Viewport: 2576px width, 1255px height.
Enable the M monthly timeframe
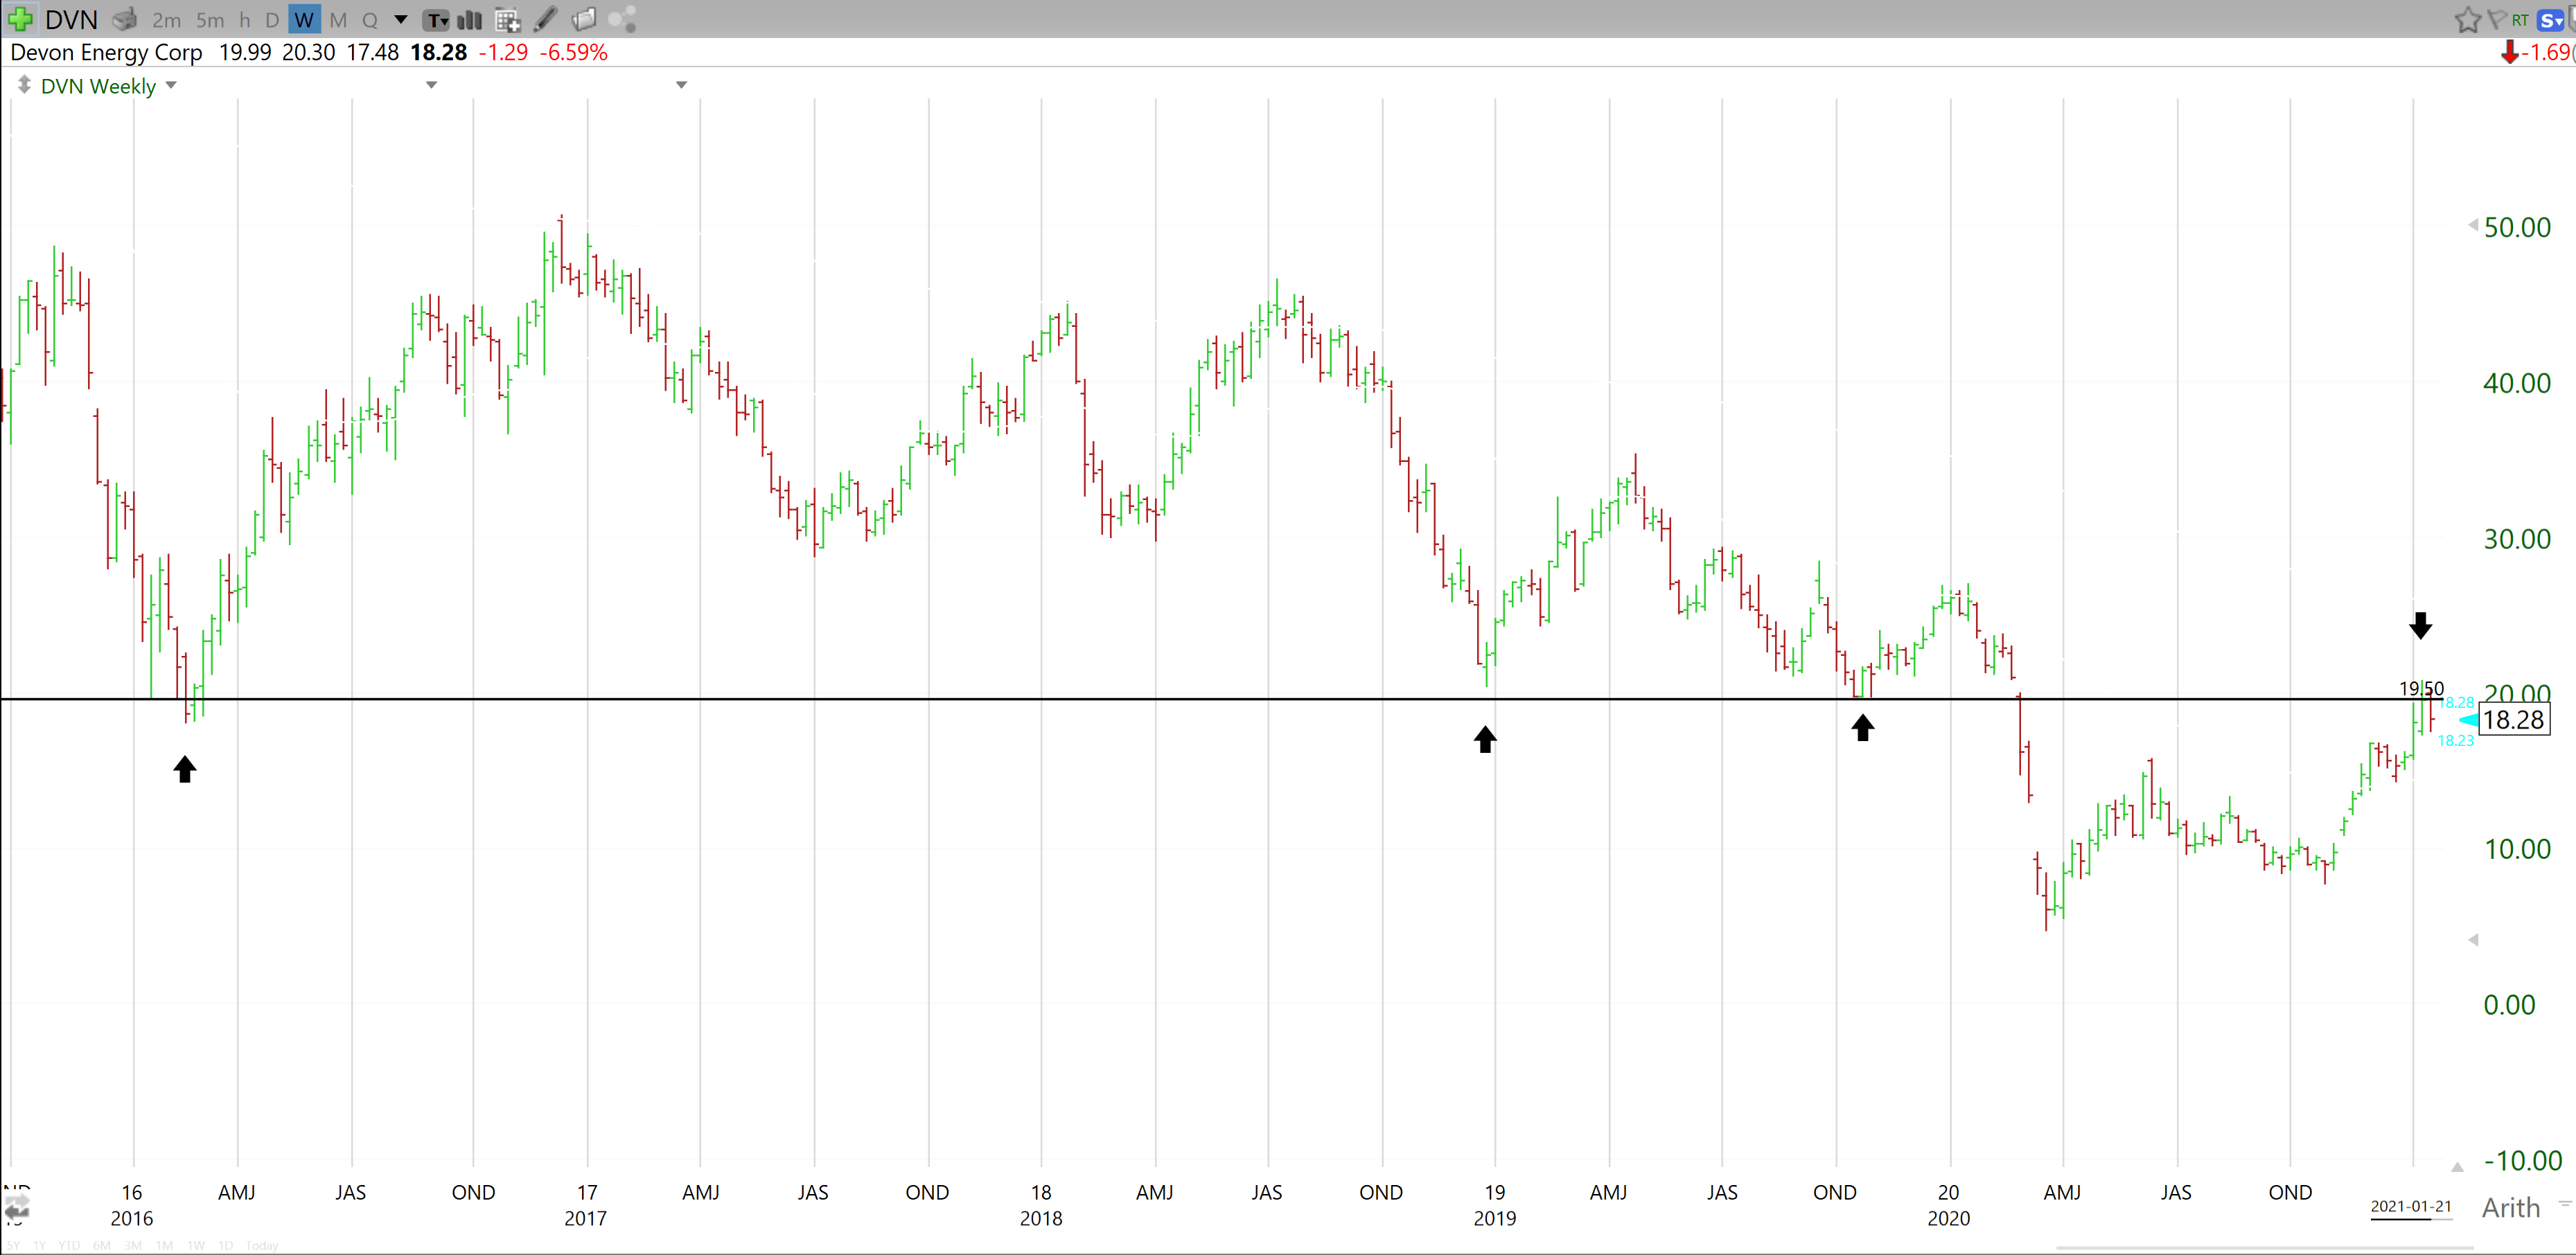(x=338, y=19)
